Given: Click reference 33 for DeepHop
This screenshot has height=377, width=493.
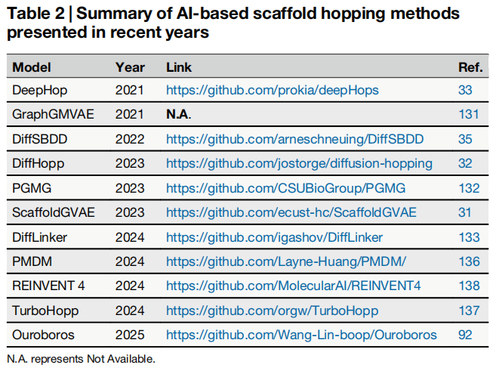Looking at the screenshot, I should point(465,91).
